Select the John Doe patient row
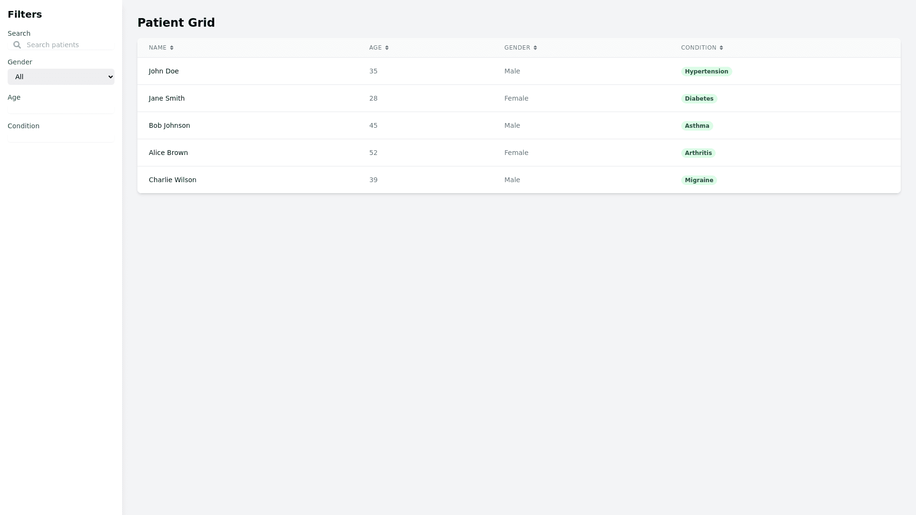This screenshot has width=916, height=515. click(x=164, y=71)
